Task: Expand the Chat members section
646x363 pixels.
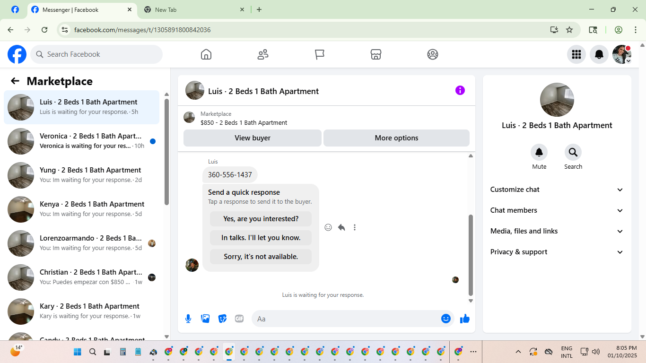Action: point(557,210)
